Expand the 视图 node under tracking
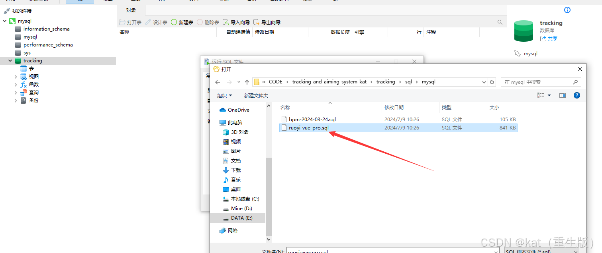The height and width of the screenshot is (253, 602). click(16, 76)
